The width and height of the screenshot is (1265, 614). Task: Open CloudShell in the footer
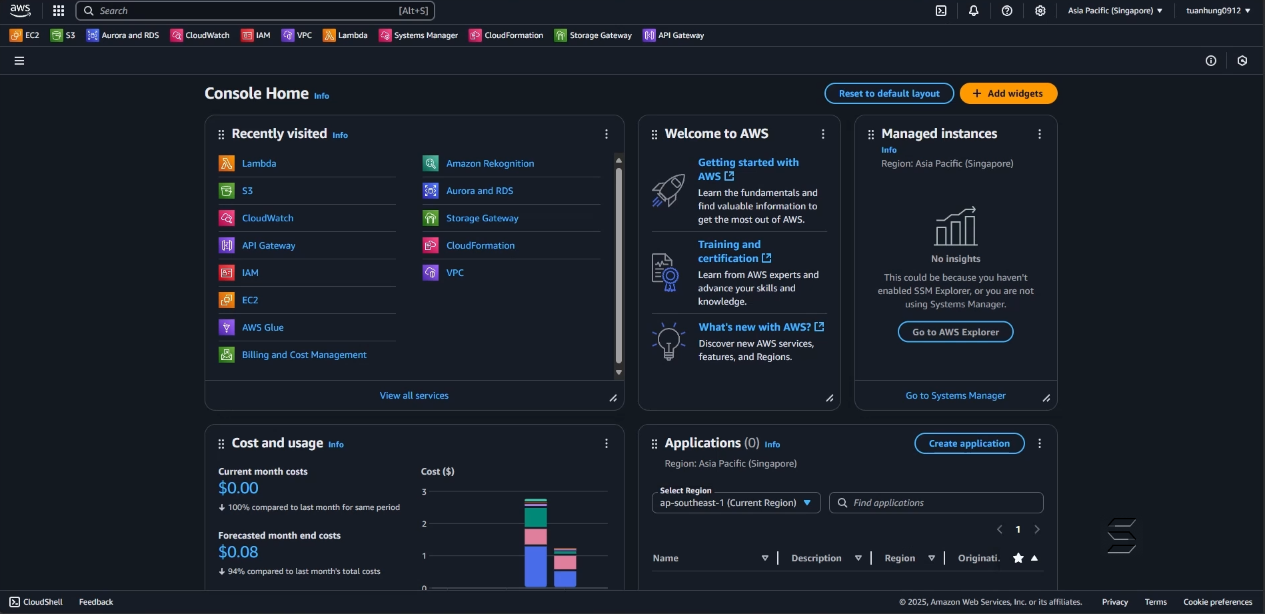36,602
